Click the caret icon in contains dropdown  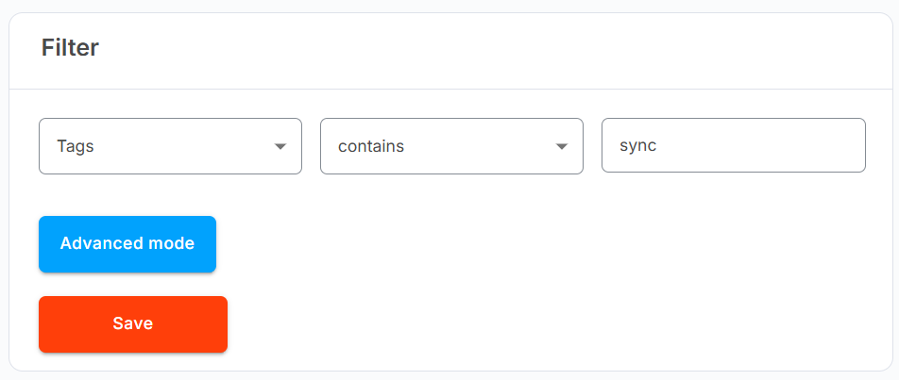point(561,147)
